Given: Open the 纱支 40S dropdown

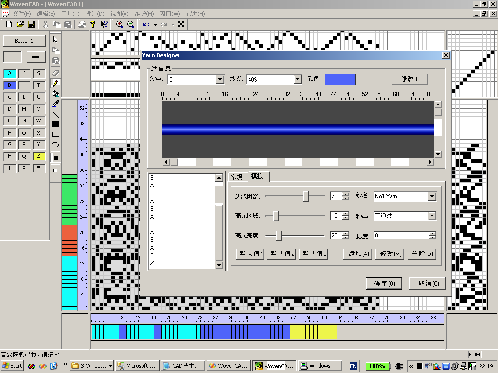Looking at the screenshot, I should (x=297, y=80).
